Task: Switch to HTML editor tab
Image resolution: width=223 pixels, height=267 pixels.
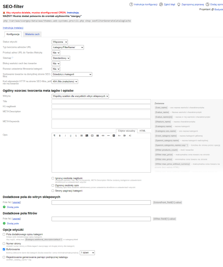Action: (x=143, y=131)
